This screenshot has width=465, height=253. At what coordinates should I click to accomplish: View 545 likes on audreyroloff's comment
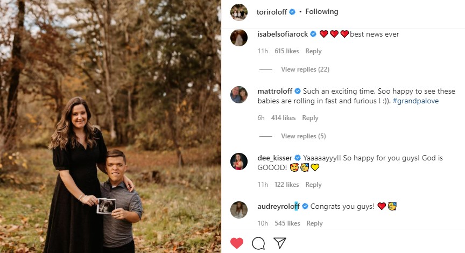coord(286,223)
